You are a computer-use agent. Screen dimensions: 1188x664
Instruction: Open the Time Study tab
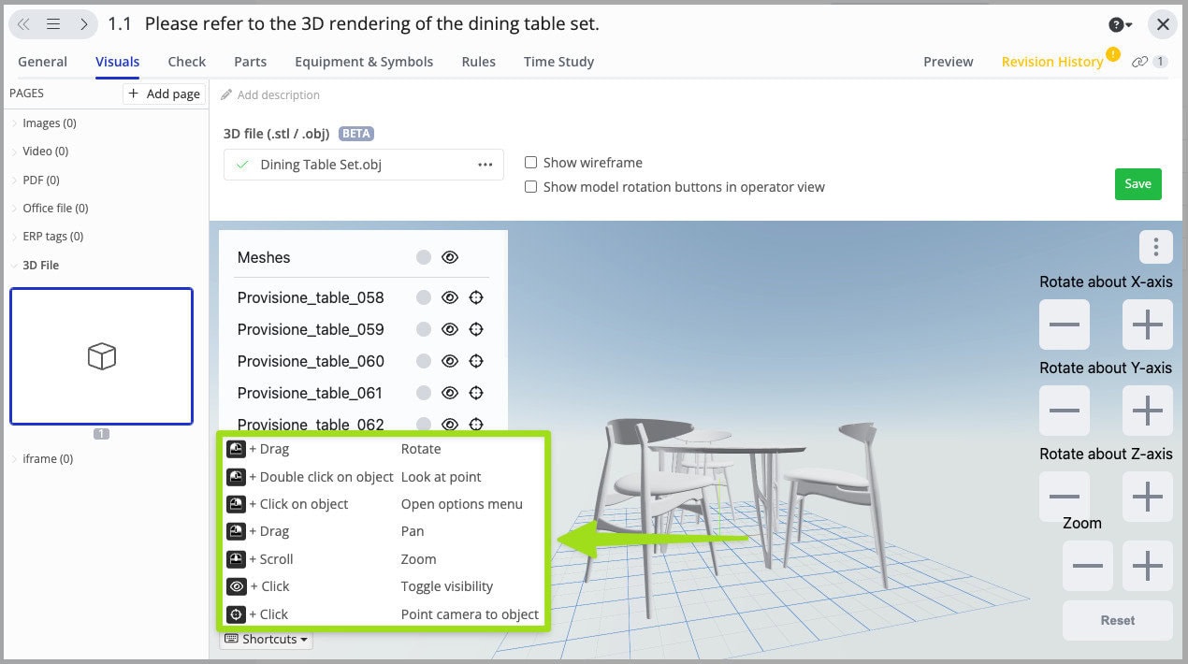tap(558, 61)
